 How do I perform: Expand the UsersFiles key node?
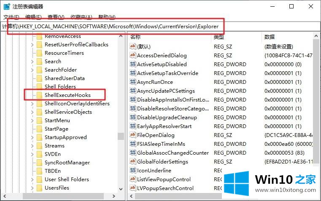pos(32,188)
